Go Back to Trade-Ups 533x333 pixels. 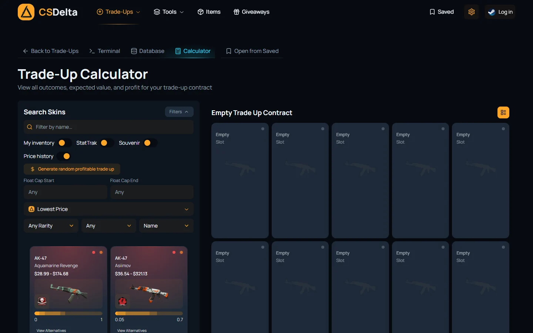pos(51,51)
